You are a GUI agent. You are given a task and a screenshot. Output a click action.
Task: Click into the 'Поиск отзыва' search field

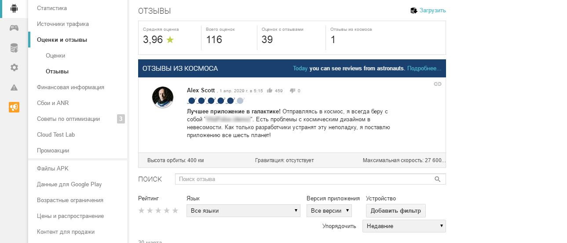(304, 179)
